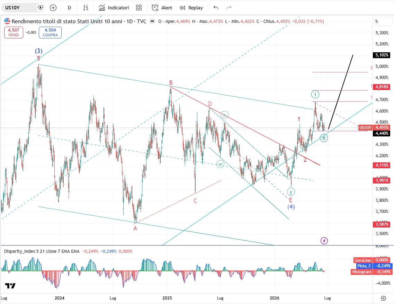Click the TradingView logo in indicator pane
Screen dimensions: 394x304
[x=10, y=286]
